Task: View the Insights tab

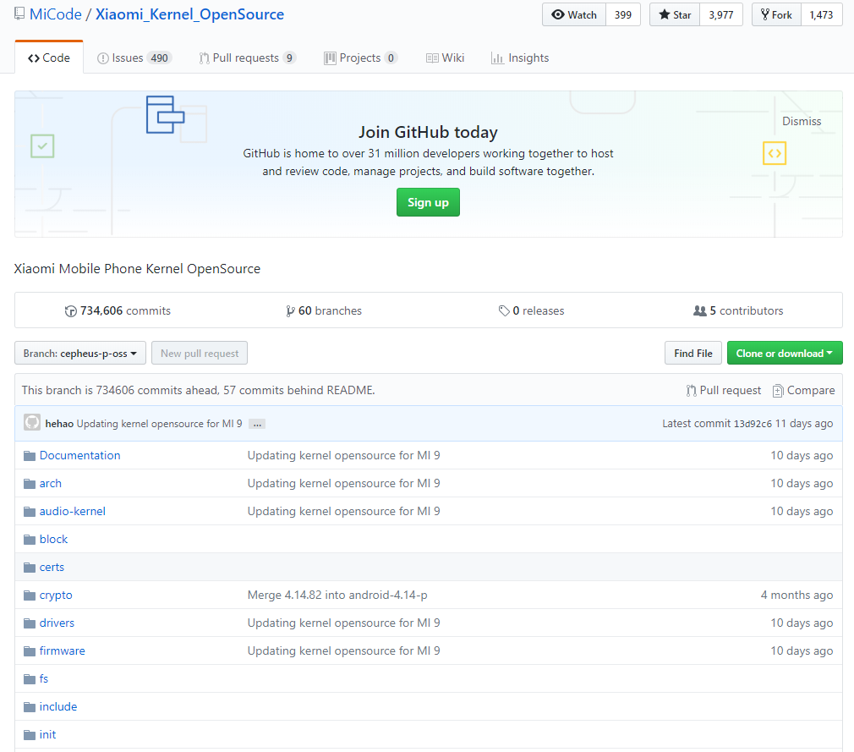Action: (520, 58)
